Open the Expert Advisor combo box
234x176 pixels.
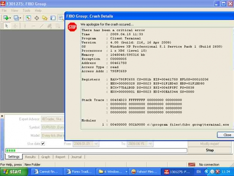(x=53, y=119)
